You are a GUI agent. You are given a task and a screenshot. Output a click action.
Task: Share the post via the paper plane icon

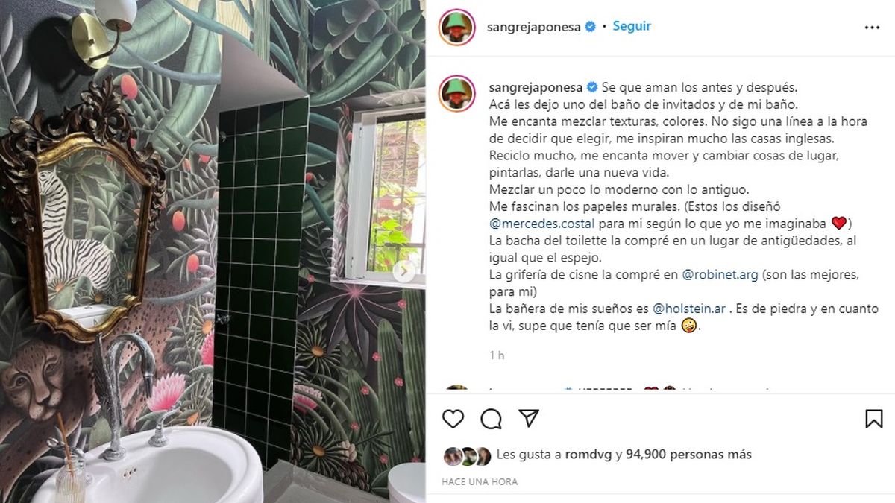click(x=528, y=418)
